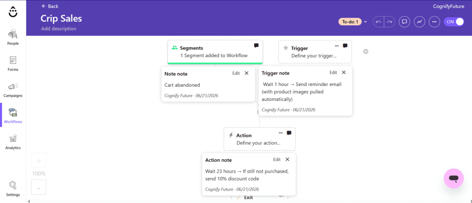Click the note icon on Segments node
Viewport: 472px width, 203px height.
[x=256, y=45]
